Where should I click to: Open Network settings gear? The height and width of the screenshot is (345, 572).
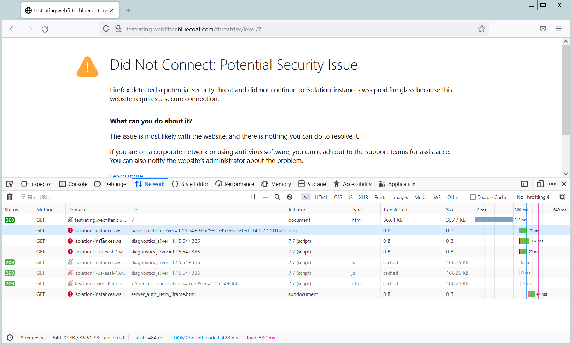[562, 197]
